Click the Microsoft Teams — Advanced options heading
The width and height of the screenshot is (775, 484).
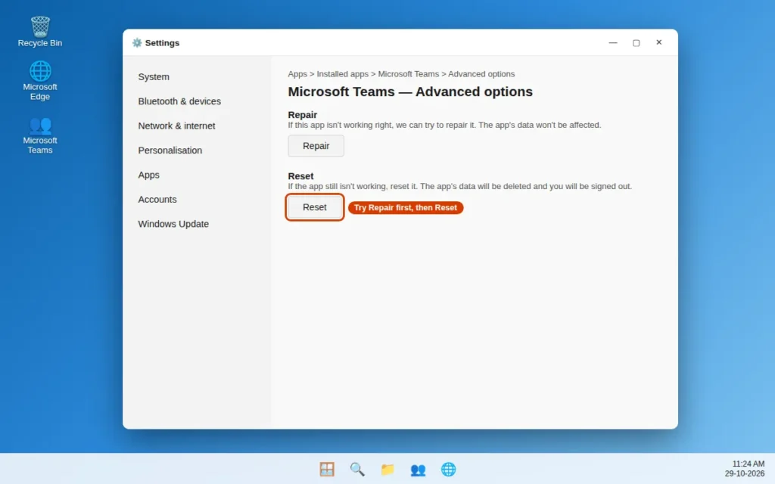(410, 92)
